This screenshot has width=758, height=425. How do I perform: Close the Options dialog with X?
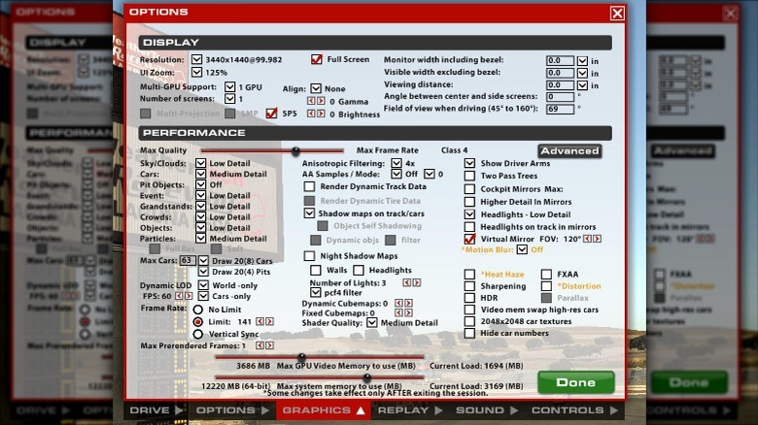coord(617,13)
